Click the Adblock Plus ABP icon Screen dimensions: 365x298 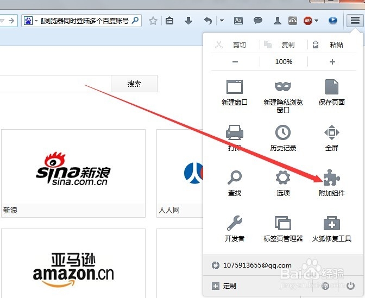308,21
